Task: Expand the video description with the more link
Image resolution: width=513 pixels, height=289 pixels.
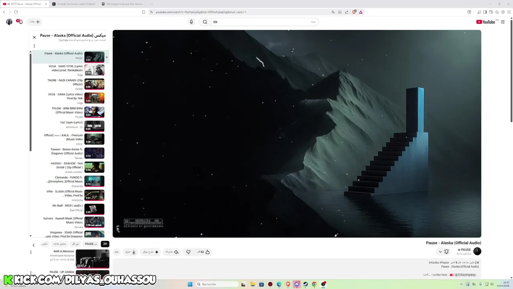Action: click(426, 275)
